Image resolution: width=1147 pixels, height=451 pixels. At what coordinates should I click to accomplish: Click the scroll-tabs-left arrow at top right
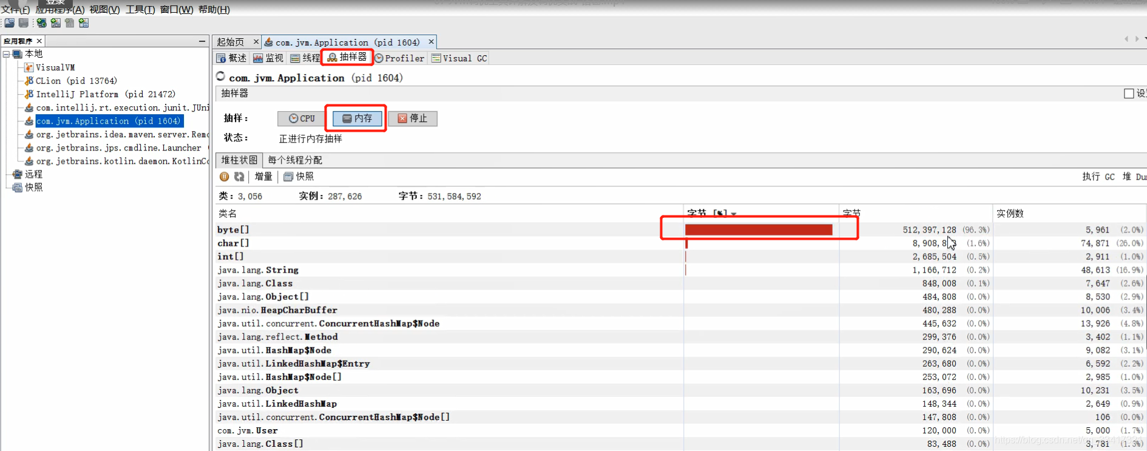click(1126, 39)
